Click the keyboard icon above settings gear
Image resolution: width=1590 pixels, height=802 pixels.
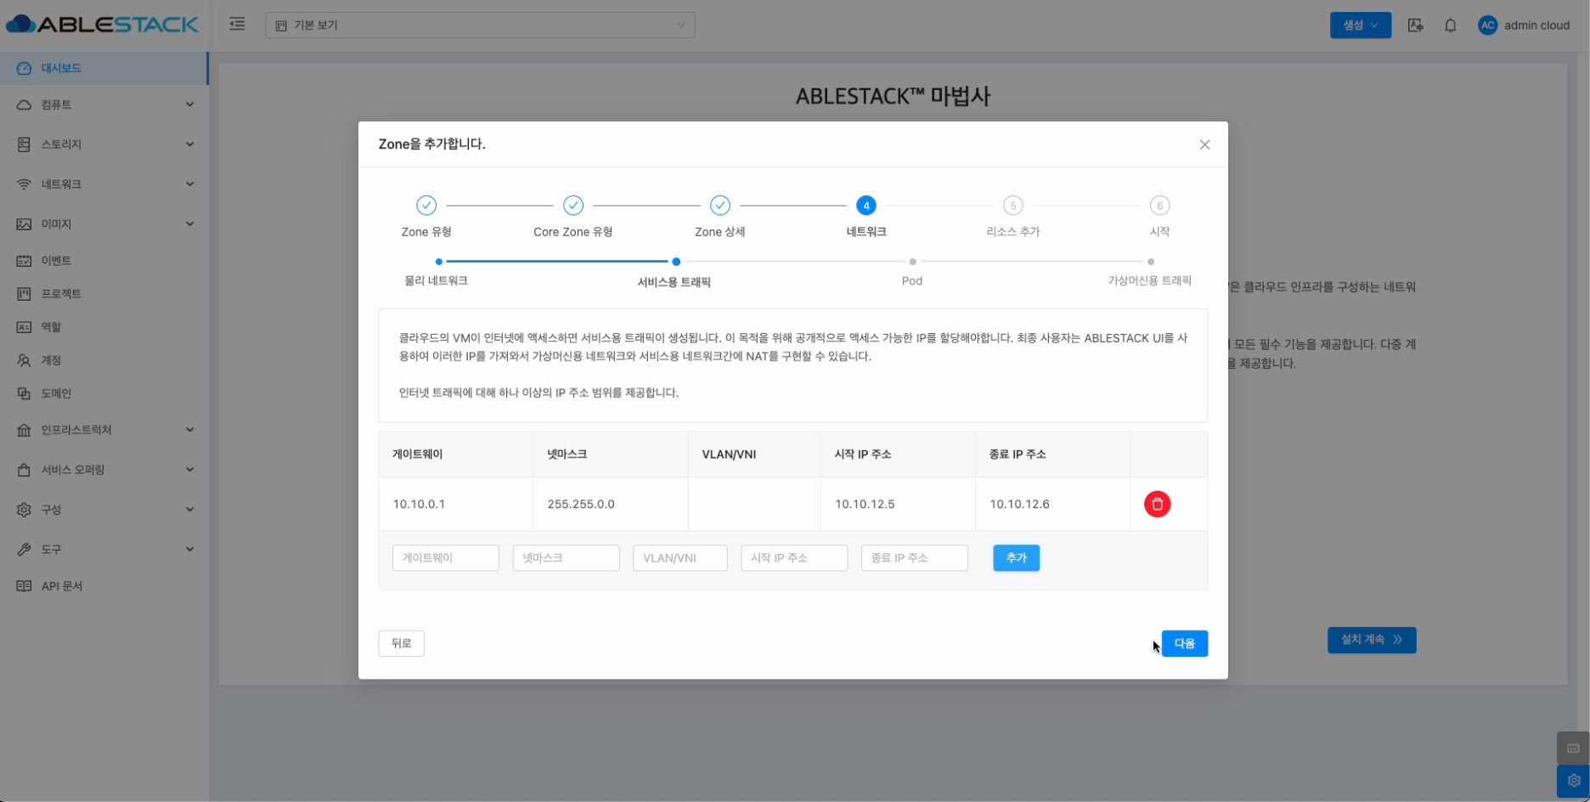pyautogui.click(x=1573, y=748)
